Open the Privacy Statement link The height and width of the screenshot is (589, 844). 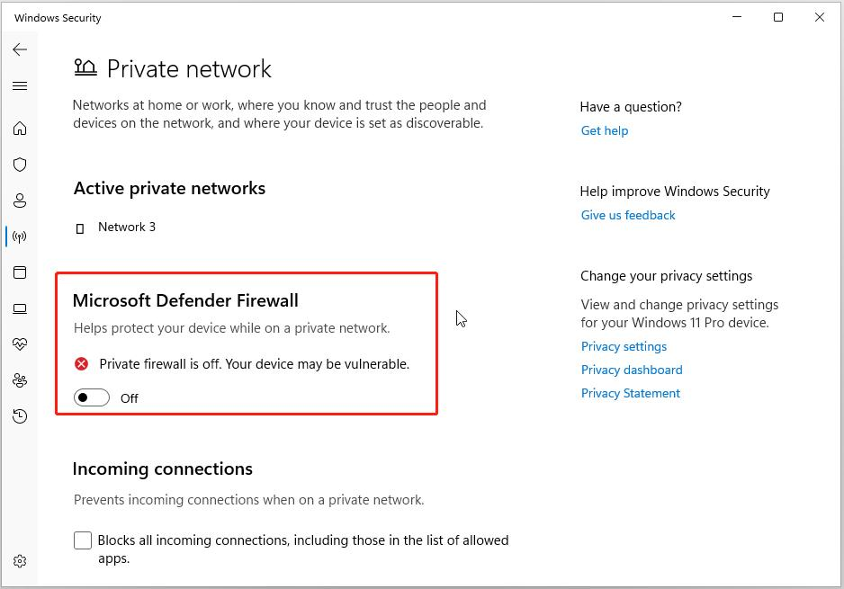coord(631,393)
